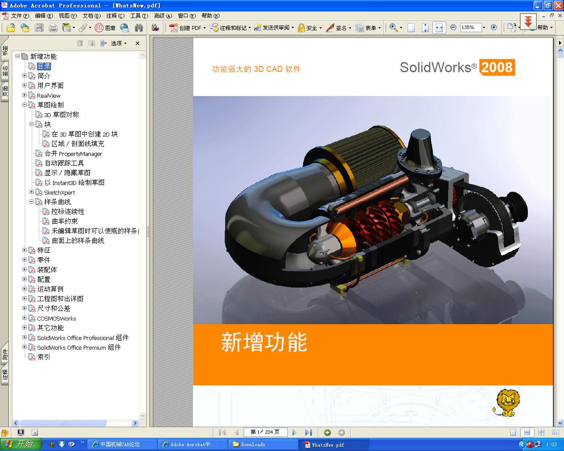Open the 注释和标记 tools menu
The height and width of the screenshot is (451, 564).
230,28
